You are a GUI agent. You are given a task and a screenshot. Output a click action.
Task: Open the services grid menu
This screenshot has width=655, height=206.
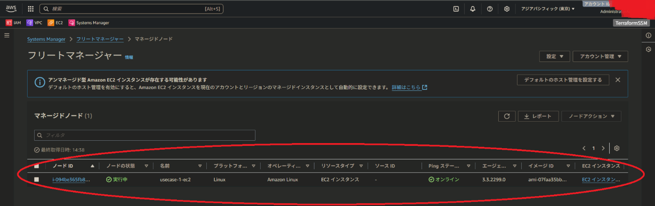coord(31,9)
